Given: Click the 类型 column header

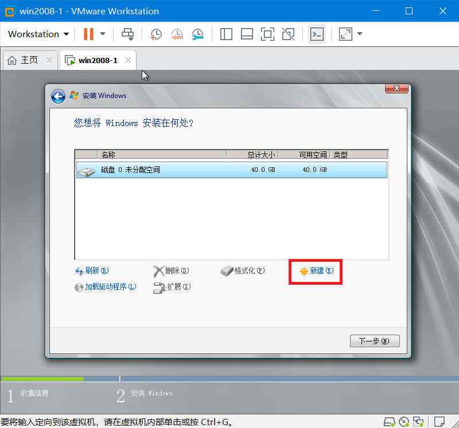Looking at the screenshot, I should (x=359, y=154).
